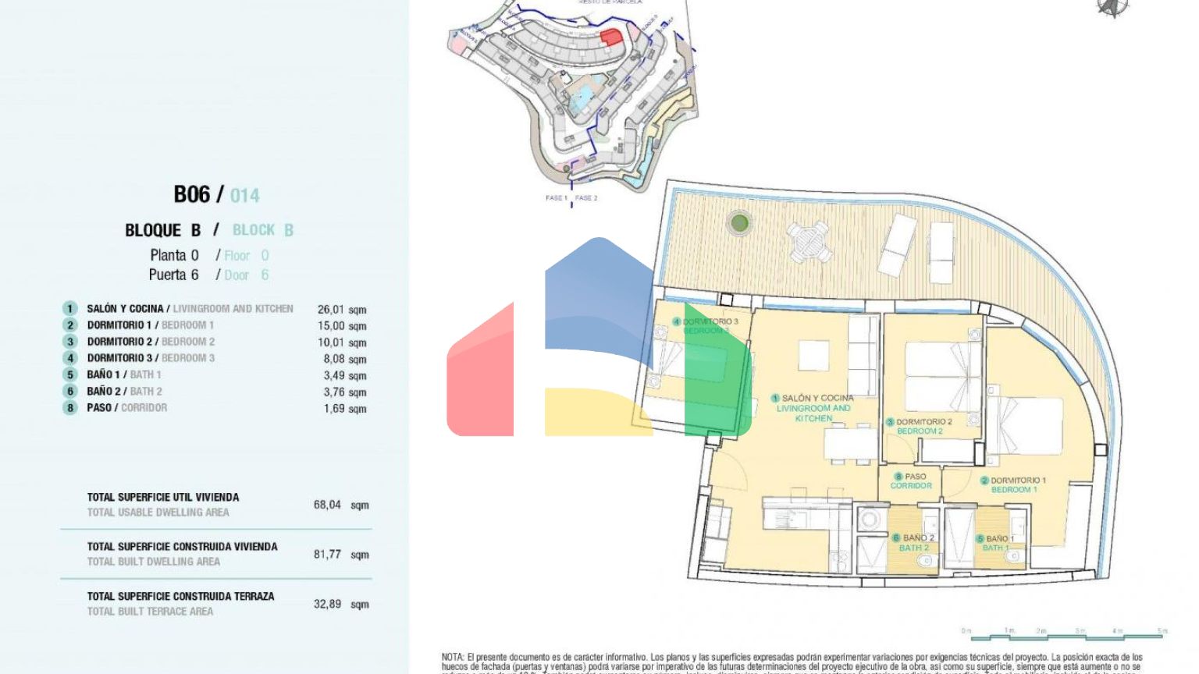Image resolution: width=1199 pixels, height=674 pixels.
Task: Click the Planta 0 floor label
Action: pyautogui.click(x=174, y=255)
